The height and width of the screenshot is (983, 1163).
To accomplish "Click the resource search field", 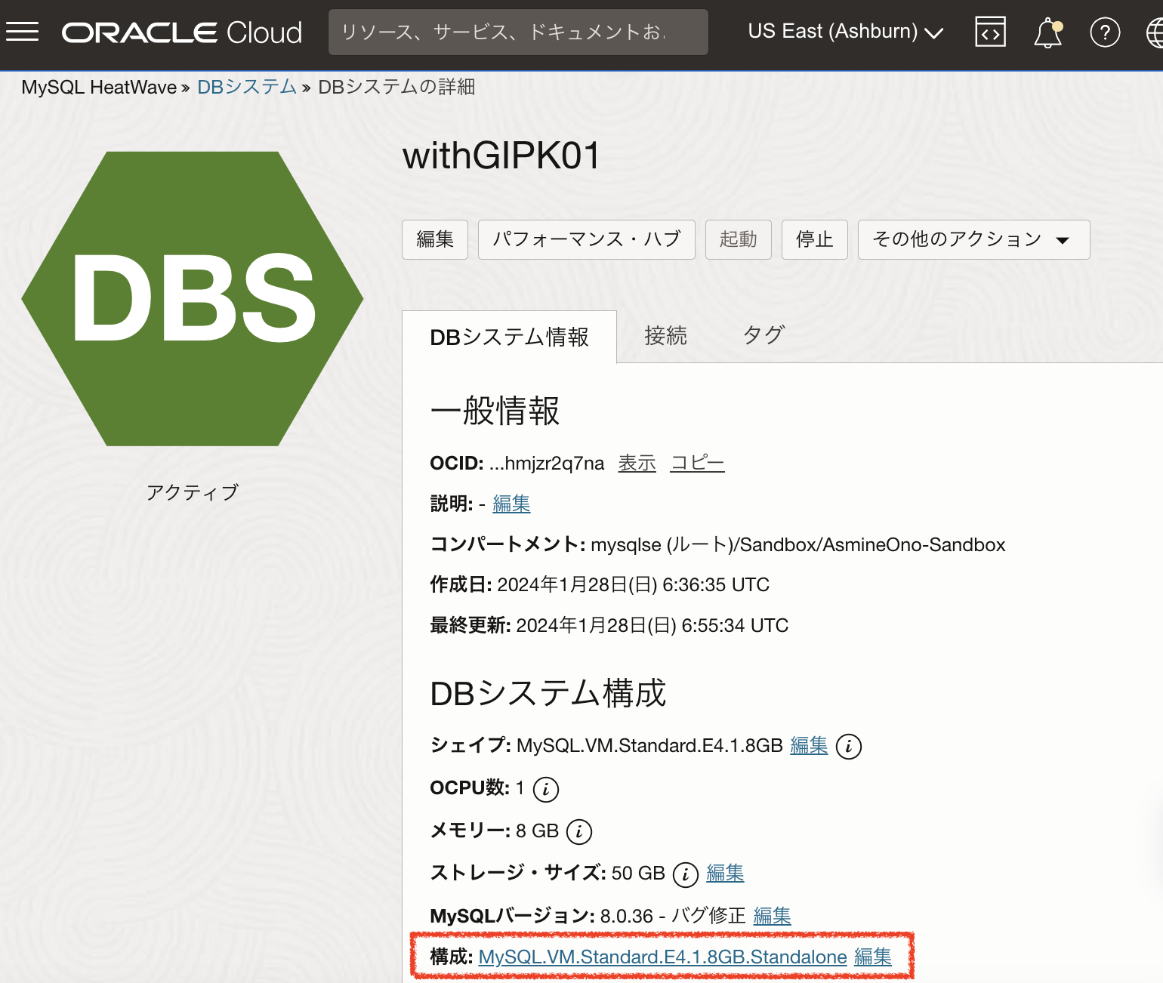I will pyautogui.click(x=518, y=32).
